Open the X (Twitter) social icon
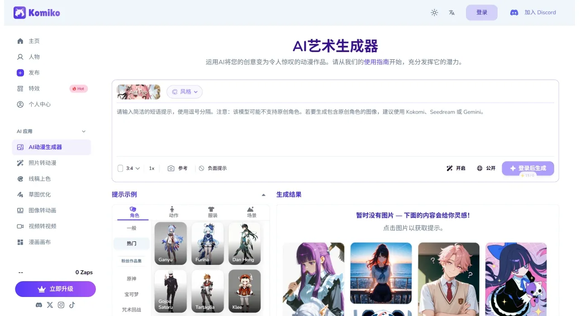Viewport: 579px width, 316px height. (x=50, y=305)
